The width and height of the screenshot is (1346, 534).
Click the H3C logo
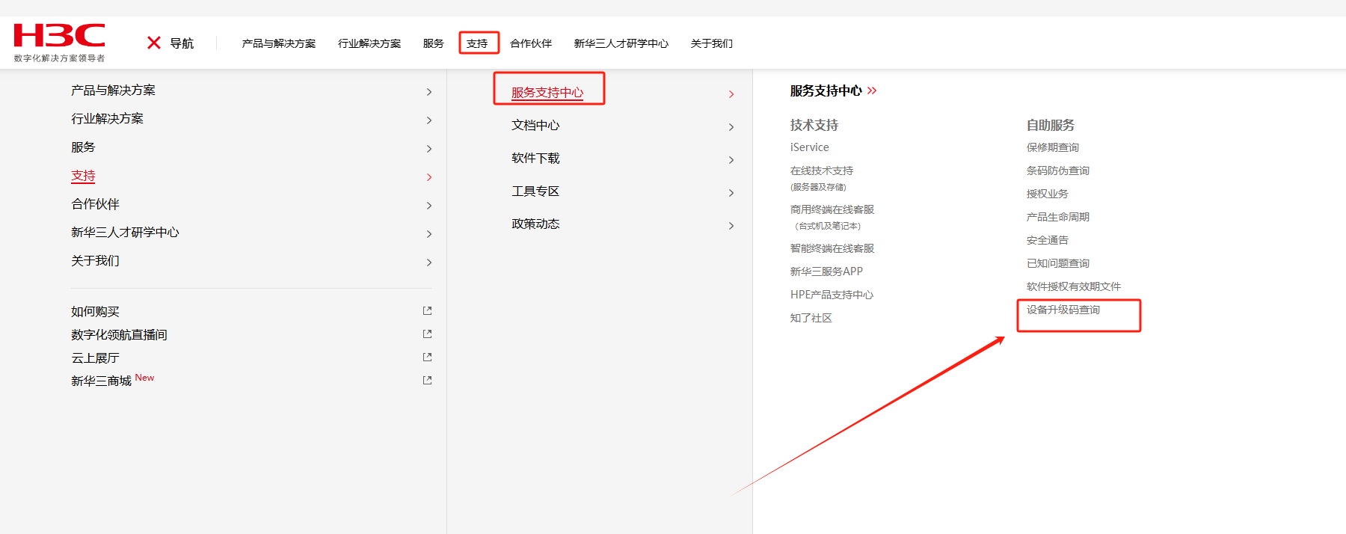(59, 43)
